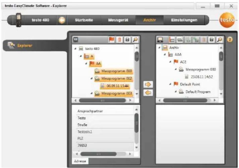239x168 pixels.
Task: Transfer to device with left arrow button
Action: tap(148, 93)
